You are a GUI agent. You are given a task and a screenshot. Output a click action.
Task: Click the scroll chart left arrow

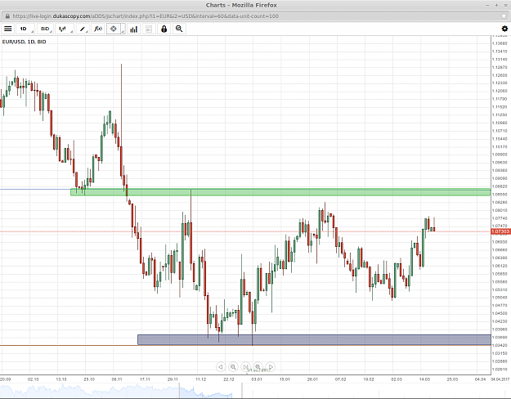(x=221, y=367)
